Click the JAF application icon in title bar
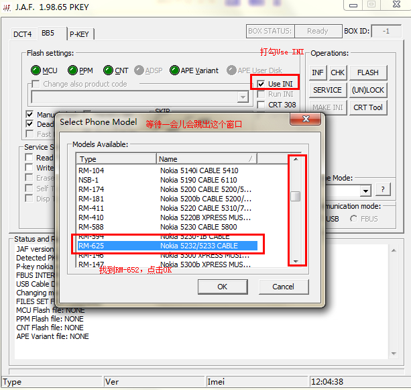The height and width of the screenshot is (390, 411). pos(7,7)
